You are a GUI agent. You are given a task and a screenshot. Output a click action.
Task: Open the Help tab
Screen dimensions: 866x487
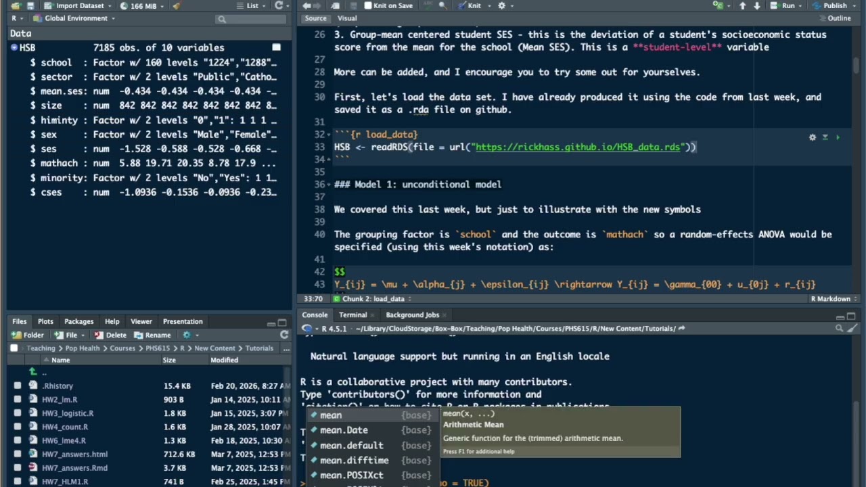pyautogui.click(x=112, y=321)
